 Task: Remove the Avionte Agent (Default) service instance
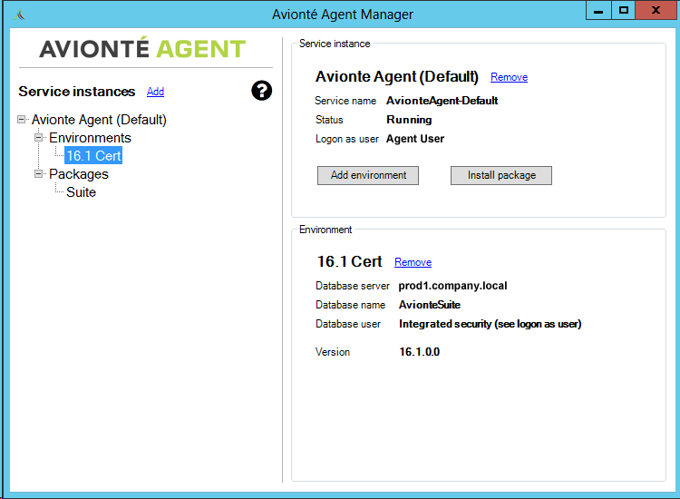[509, 77]
